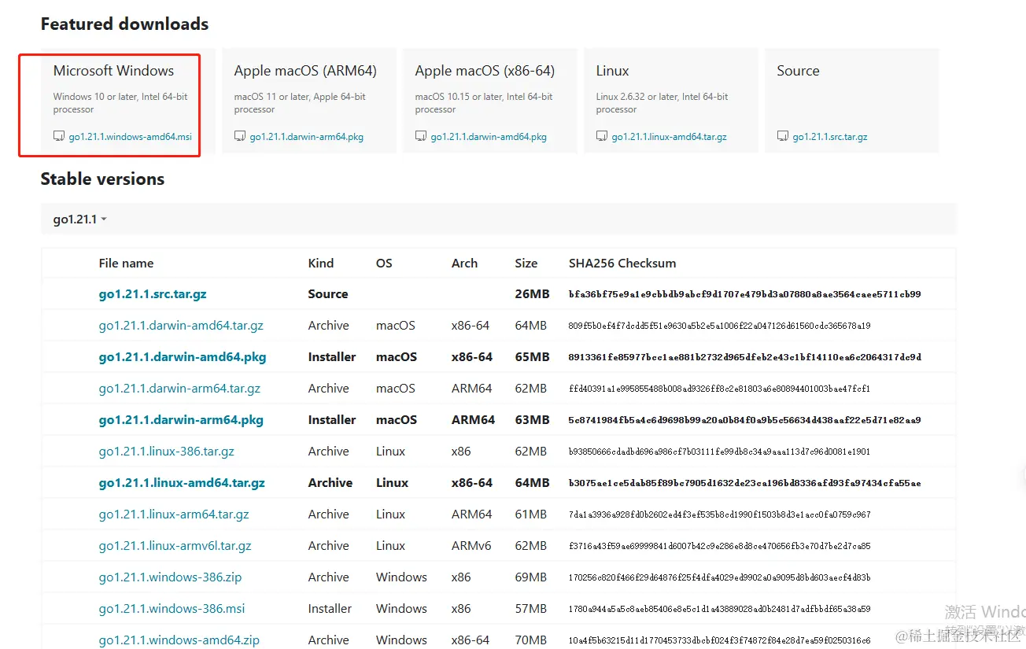This screenshot has width=1026, height=649.
Task: Select the Linux card title
Action: [613, 71]
